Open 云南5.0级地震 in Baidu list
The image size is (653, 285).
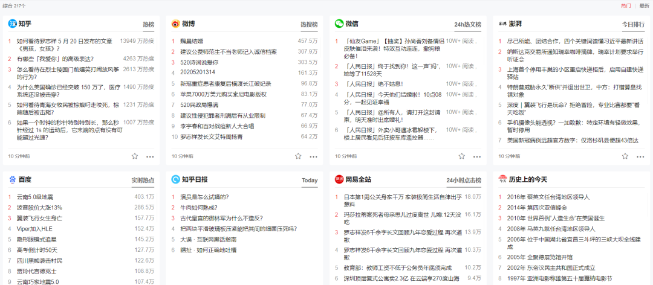coord(35,197)
